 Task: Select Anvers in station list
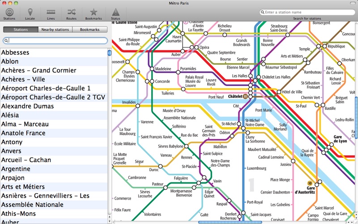coord(54,151)
